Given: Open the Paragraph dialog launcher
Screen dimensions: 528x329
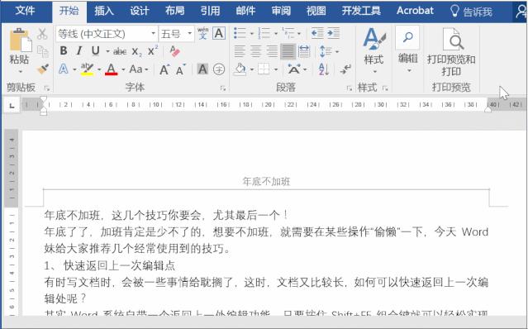Looking at the screenshot, I should [x=350, y=88].
